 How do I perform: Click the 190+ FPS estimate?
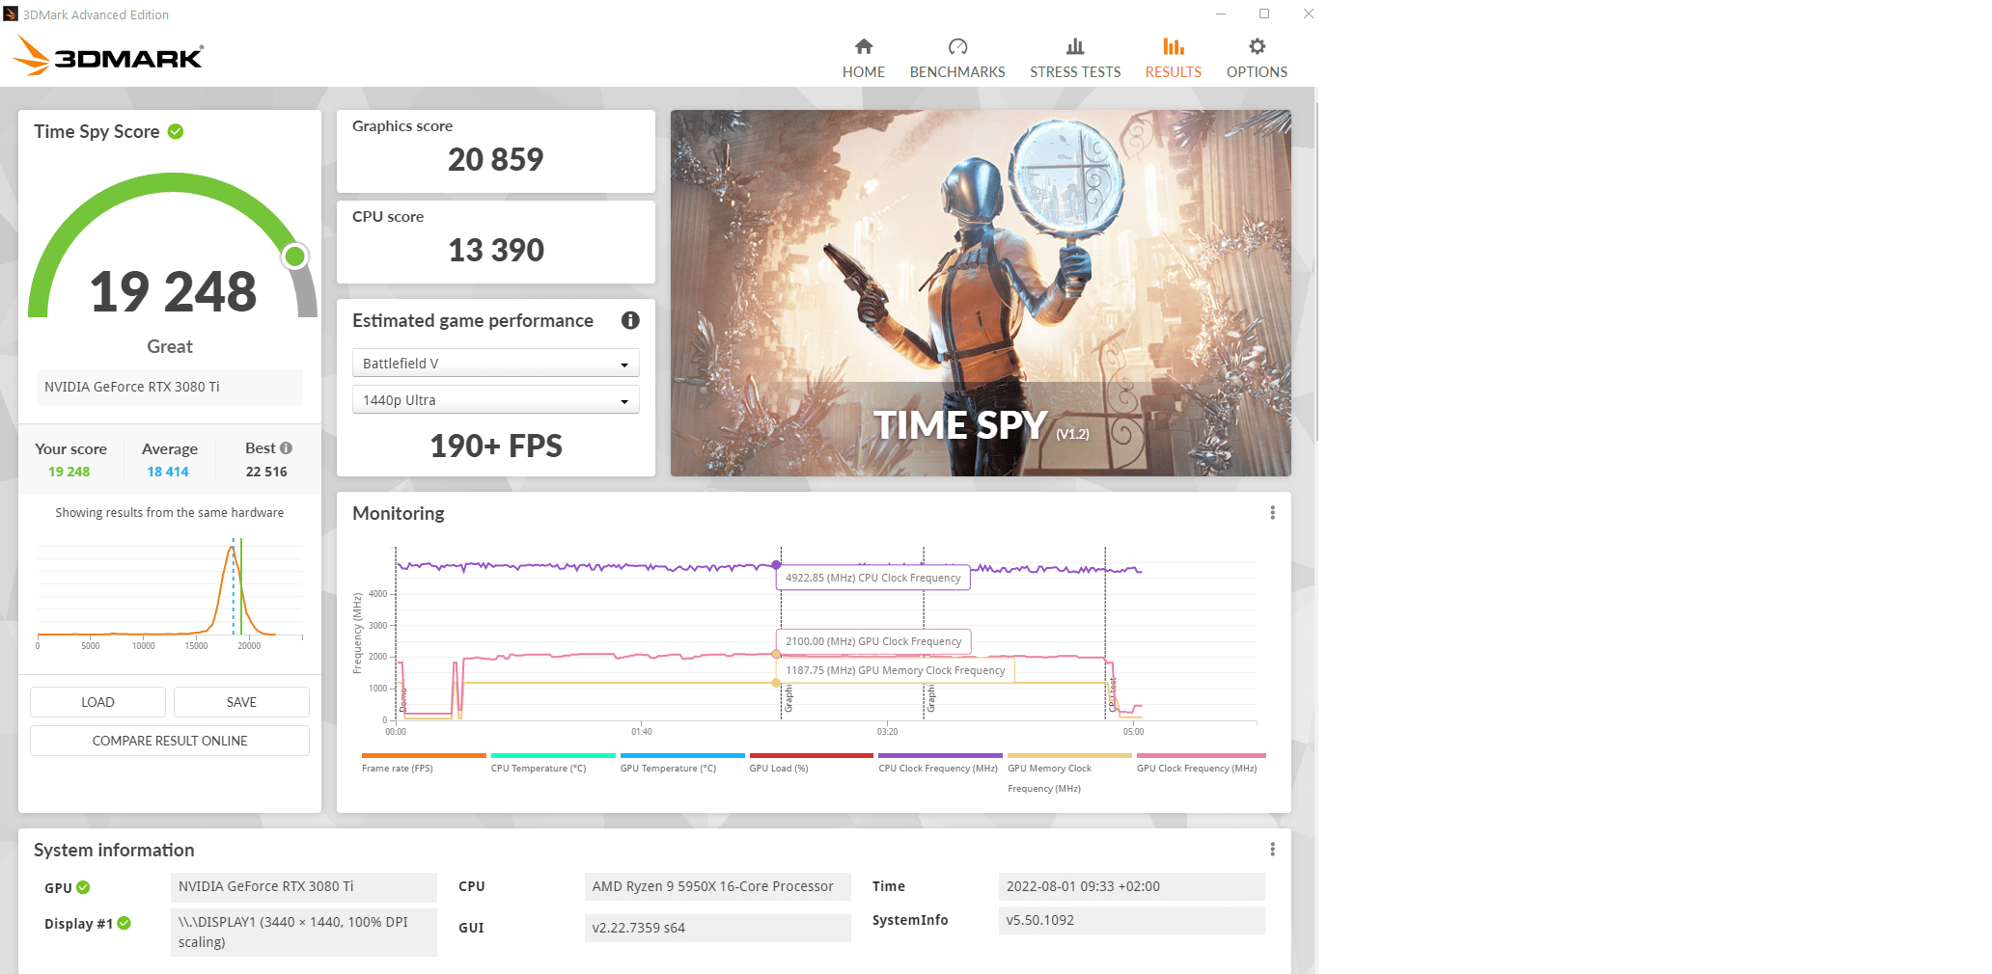(x=496, y=446)
